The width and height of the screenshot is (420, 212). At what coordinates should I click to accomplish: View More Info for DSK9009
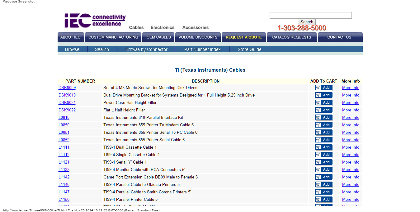(x=351, y=88)
